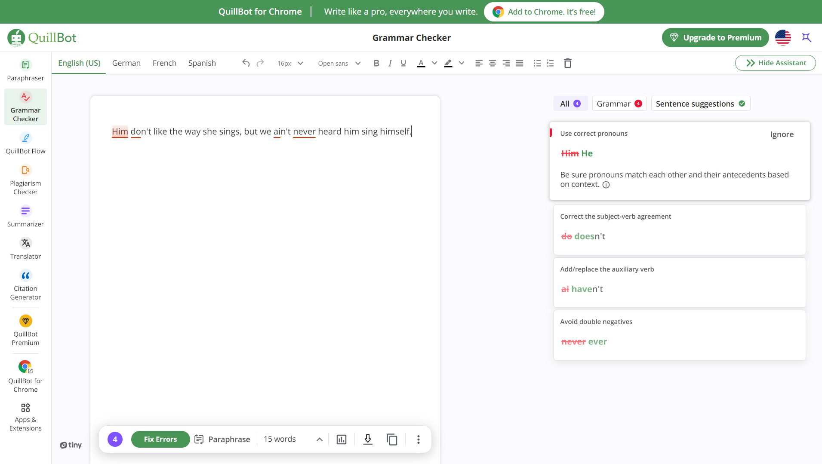Center align text
Screen dimensions: 822x464
[x=493, y=63]
